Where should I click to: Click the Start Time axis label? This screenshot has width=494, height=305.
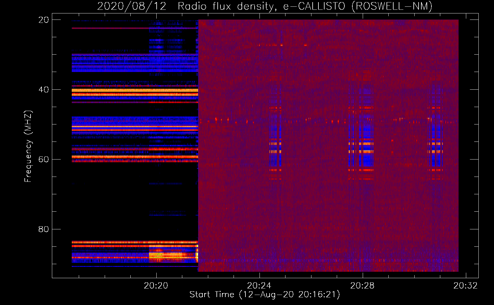(x=265, y=295)
